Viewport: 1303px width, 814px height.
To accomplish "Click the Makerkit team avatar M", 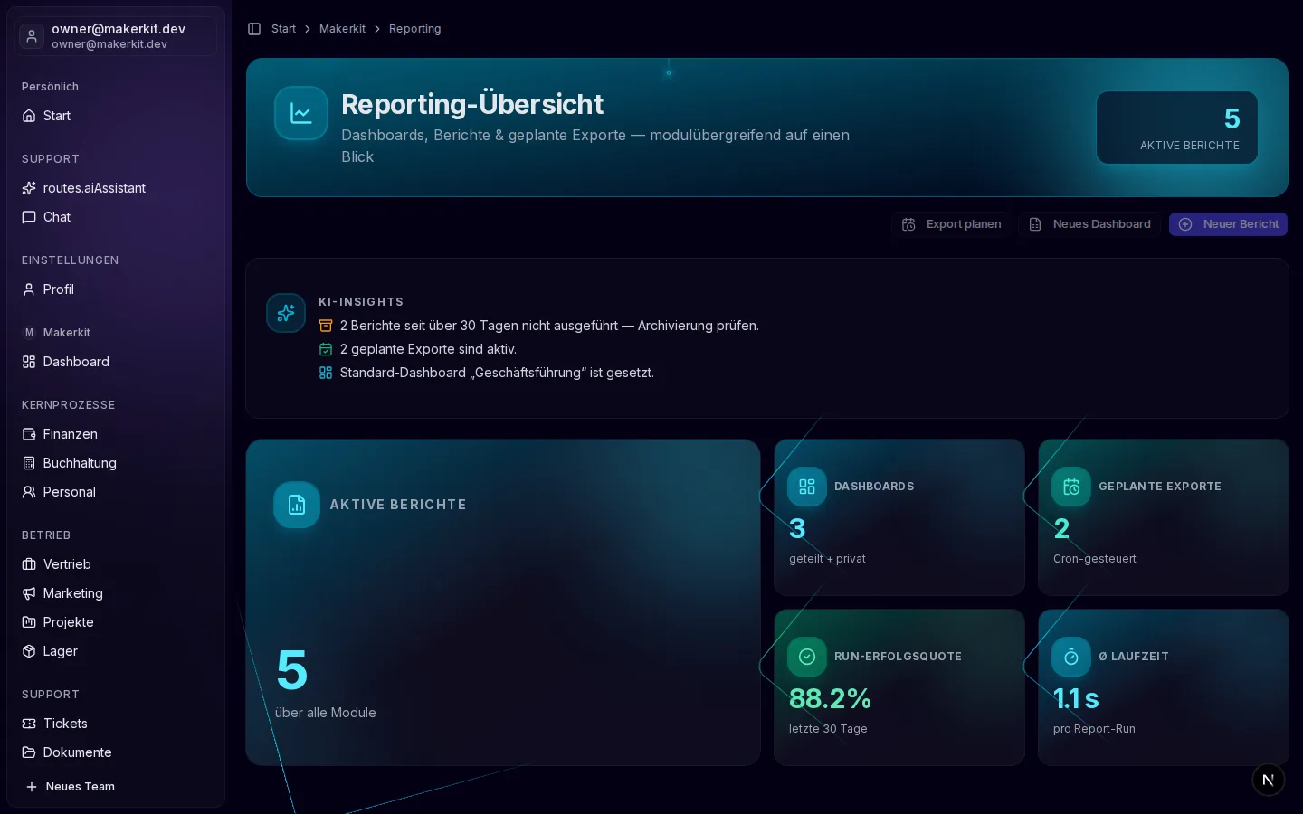I will (29, 333).
